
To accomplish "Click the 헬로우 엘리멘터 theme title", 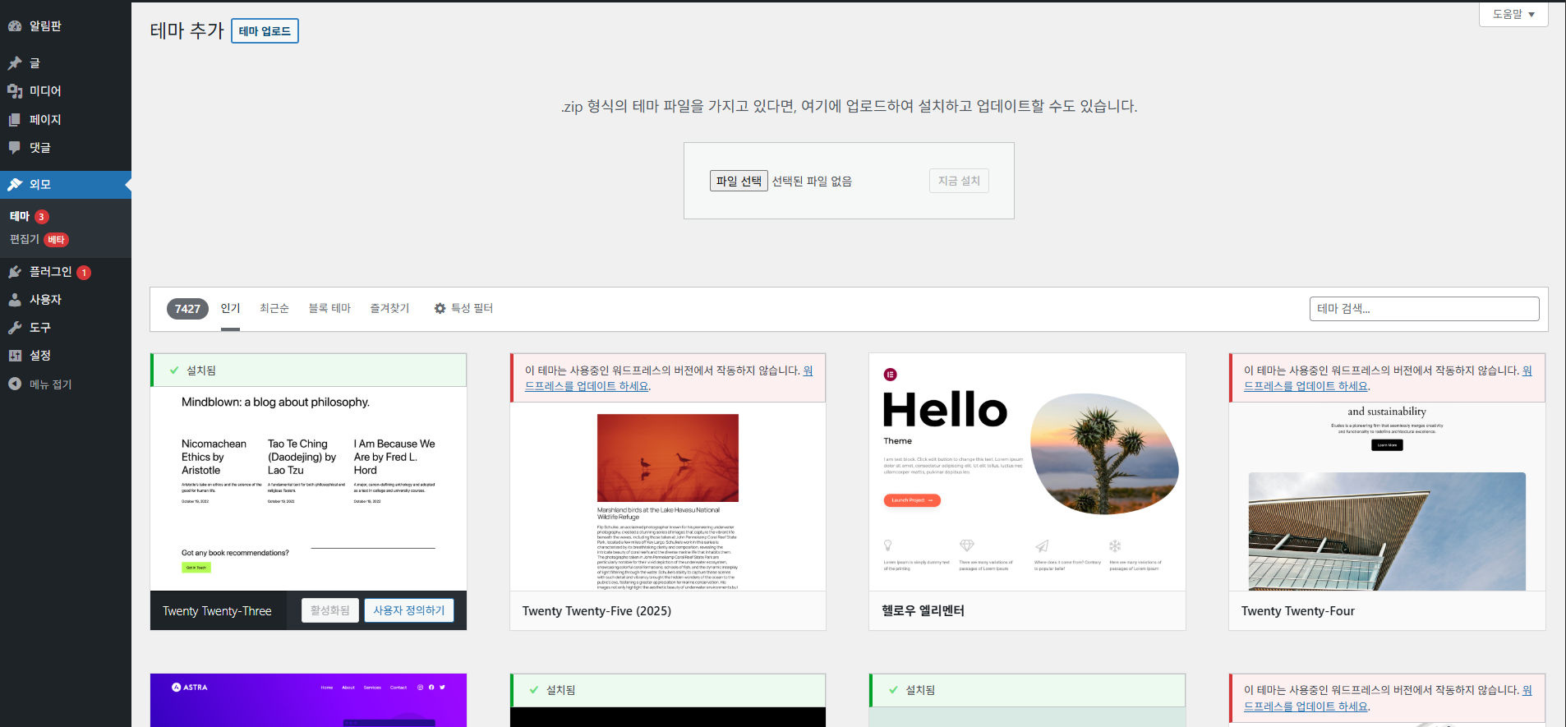I will (x=923, y=611).
